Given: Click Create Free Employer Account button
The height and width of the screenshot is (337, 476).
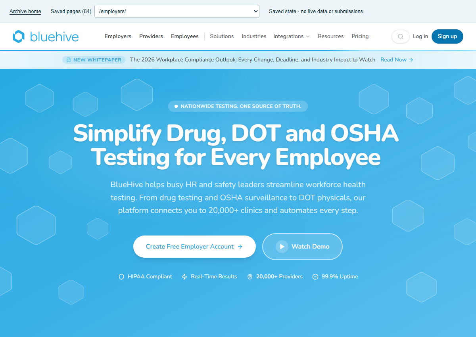Looking at the screenshot, I should click(x=194, y=247).
